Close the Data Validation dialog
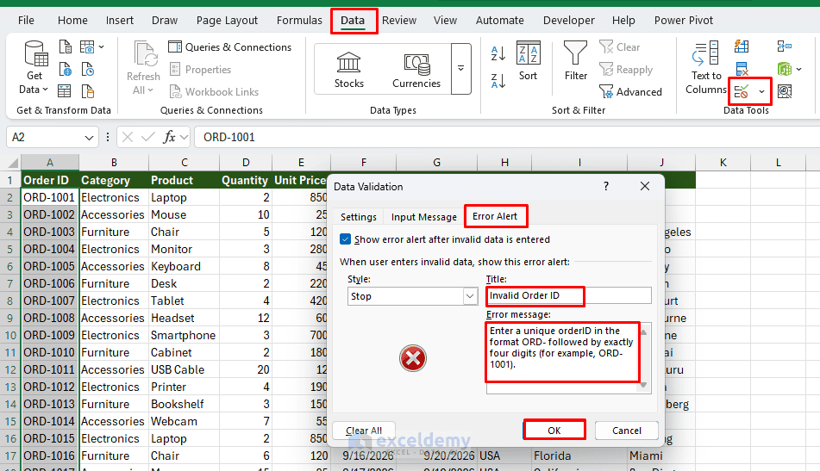This screenshot has height=471, width=820. click(x=645, y=186)
